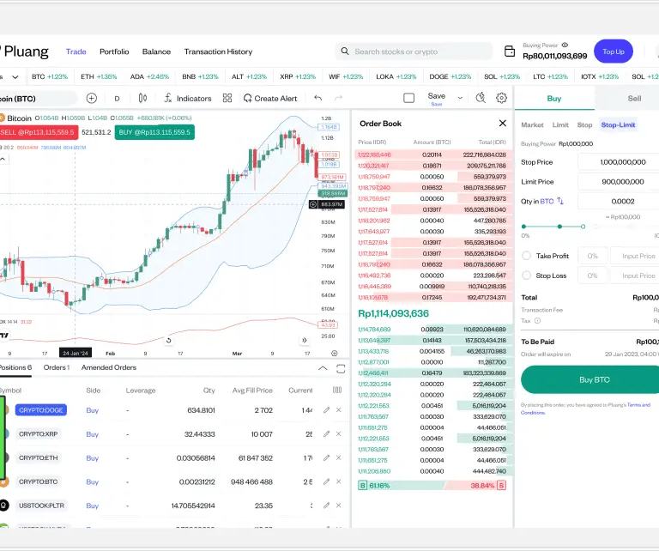
Task: Undo the last chart action
Action: point(318,98)
